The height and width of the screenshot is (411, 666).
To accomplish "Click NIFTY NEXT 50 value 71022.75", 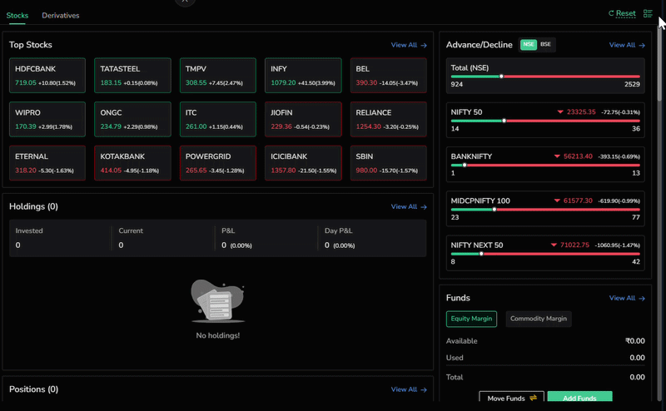I will (x=574, y=245).
